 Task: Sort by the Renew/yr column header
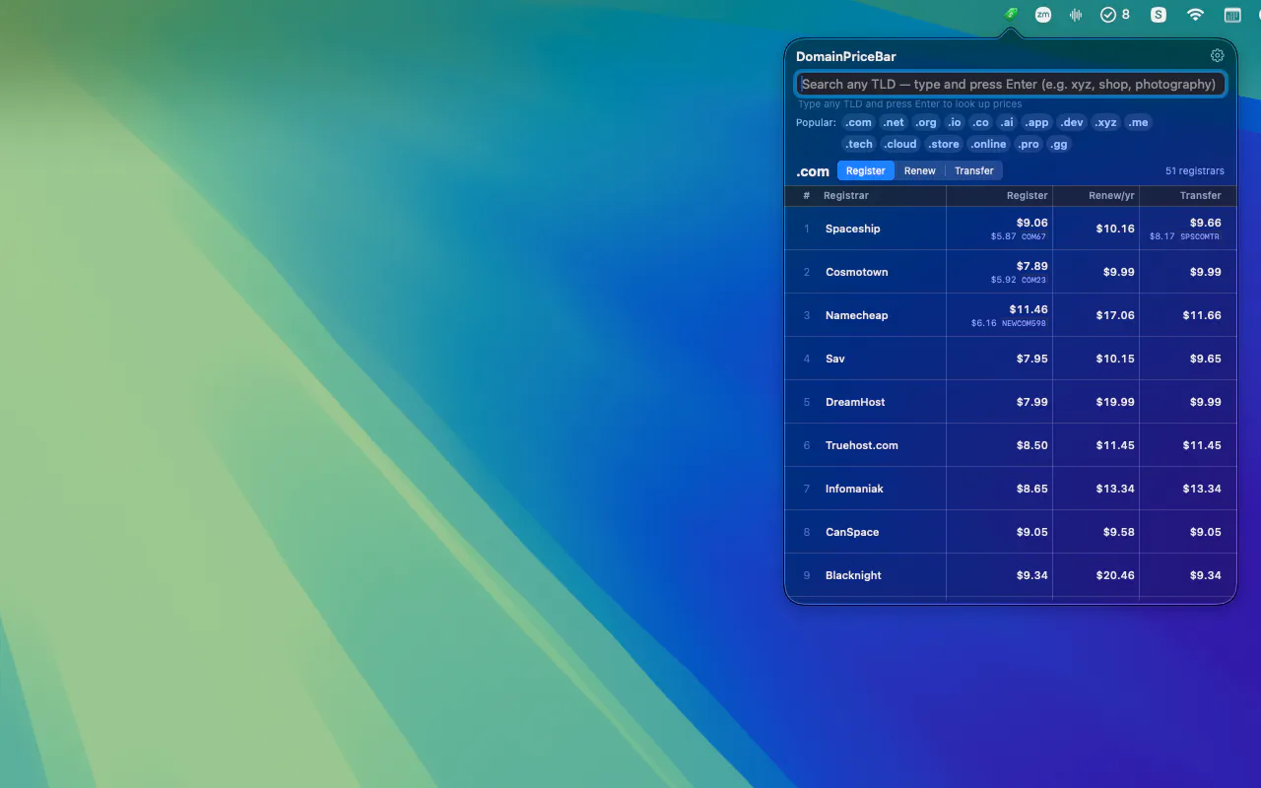(x=1111, y=195)
